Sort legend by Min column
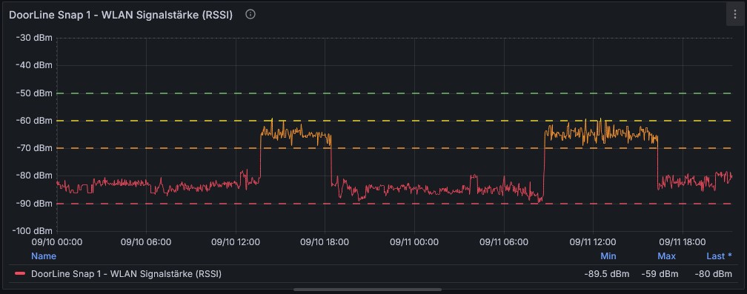This screenshot has width=747, height=294. click(x=608, y=256)
